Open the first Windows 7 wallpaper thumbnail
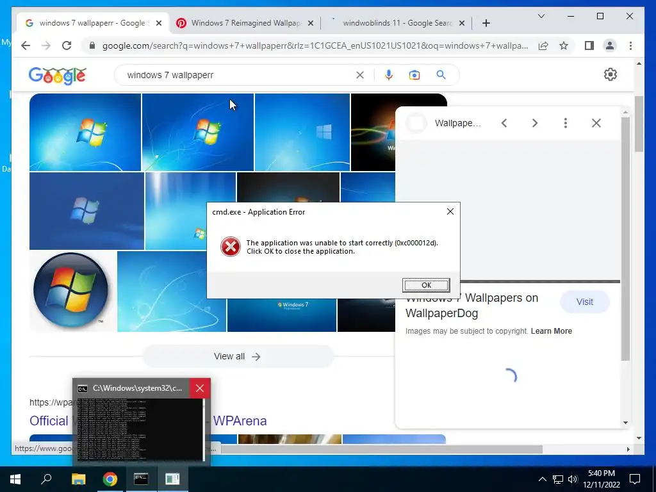The height and width of the screenshot is (492, 656). point(85,132)
